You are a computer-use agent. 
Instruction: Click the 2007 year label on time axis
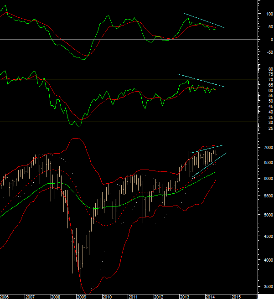click(30, 297)
